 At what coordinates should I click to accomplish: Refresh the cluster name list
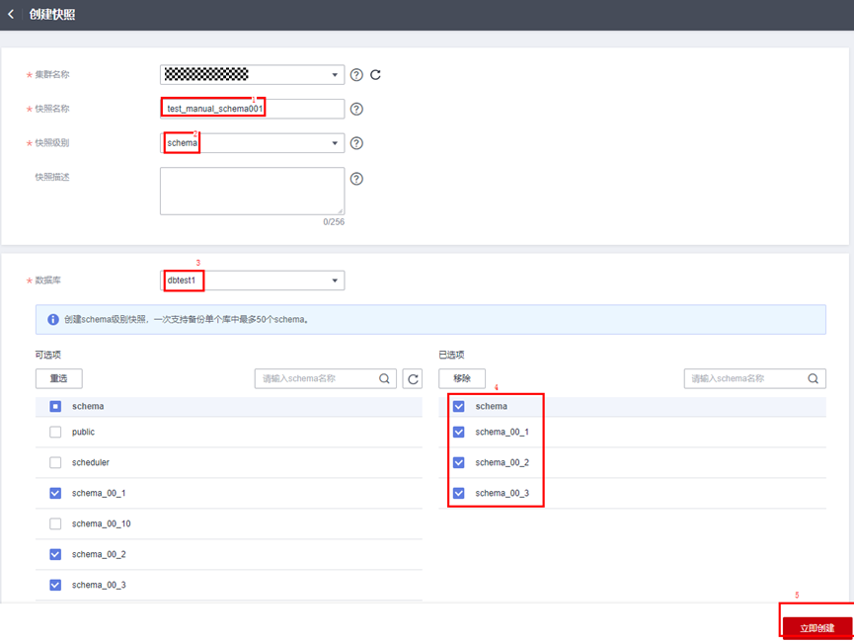click(375, 75)
